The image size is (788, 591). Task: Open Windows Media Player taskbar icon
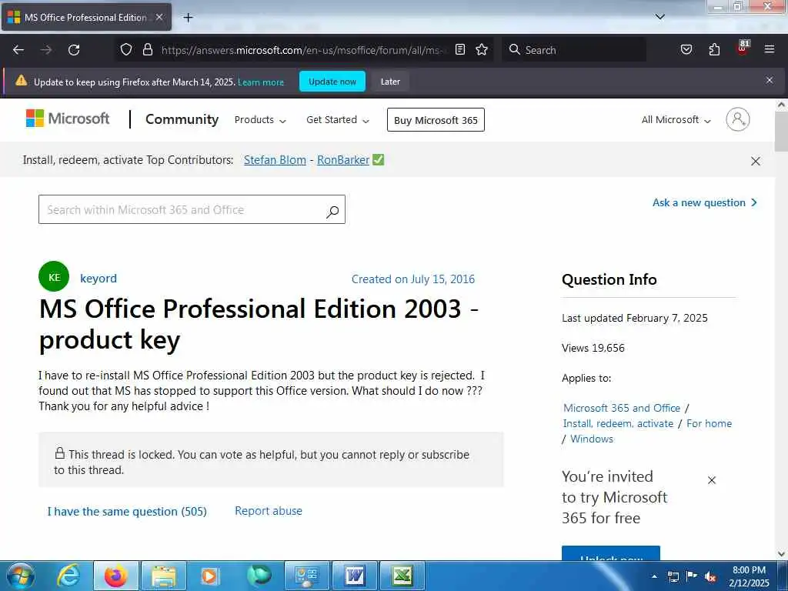[210, 576]
